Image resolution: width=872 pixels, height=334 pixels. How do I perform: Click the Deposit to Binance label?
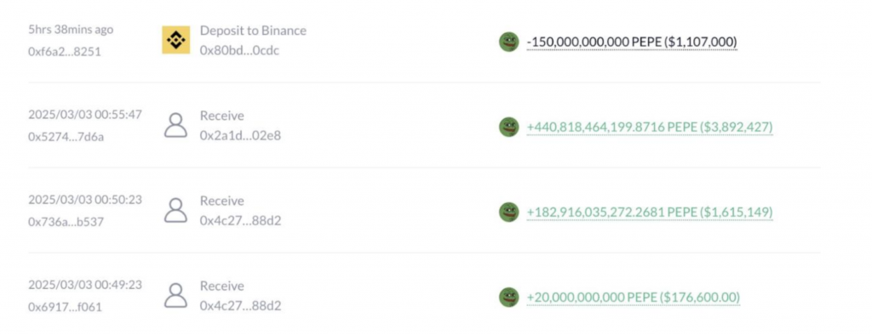point(253,30)
